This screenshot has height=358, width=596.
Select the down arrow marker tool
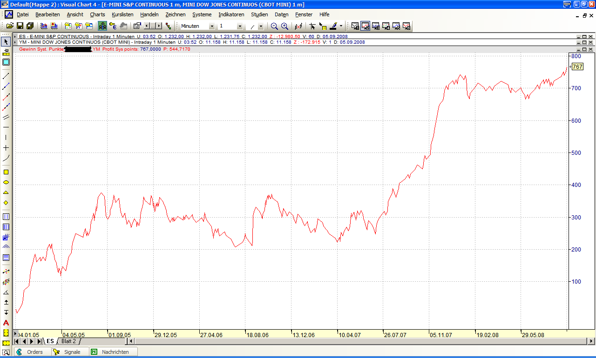click(6, 312)
